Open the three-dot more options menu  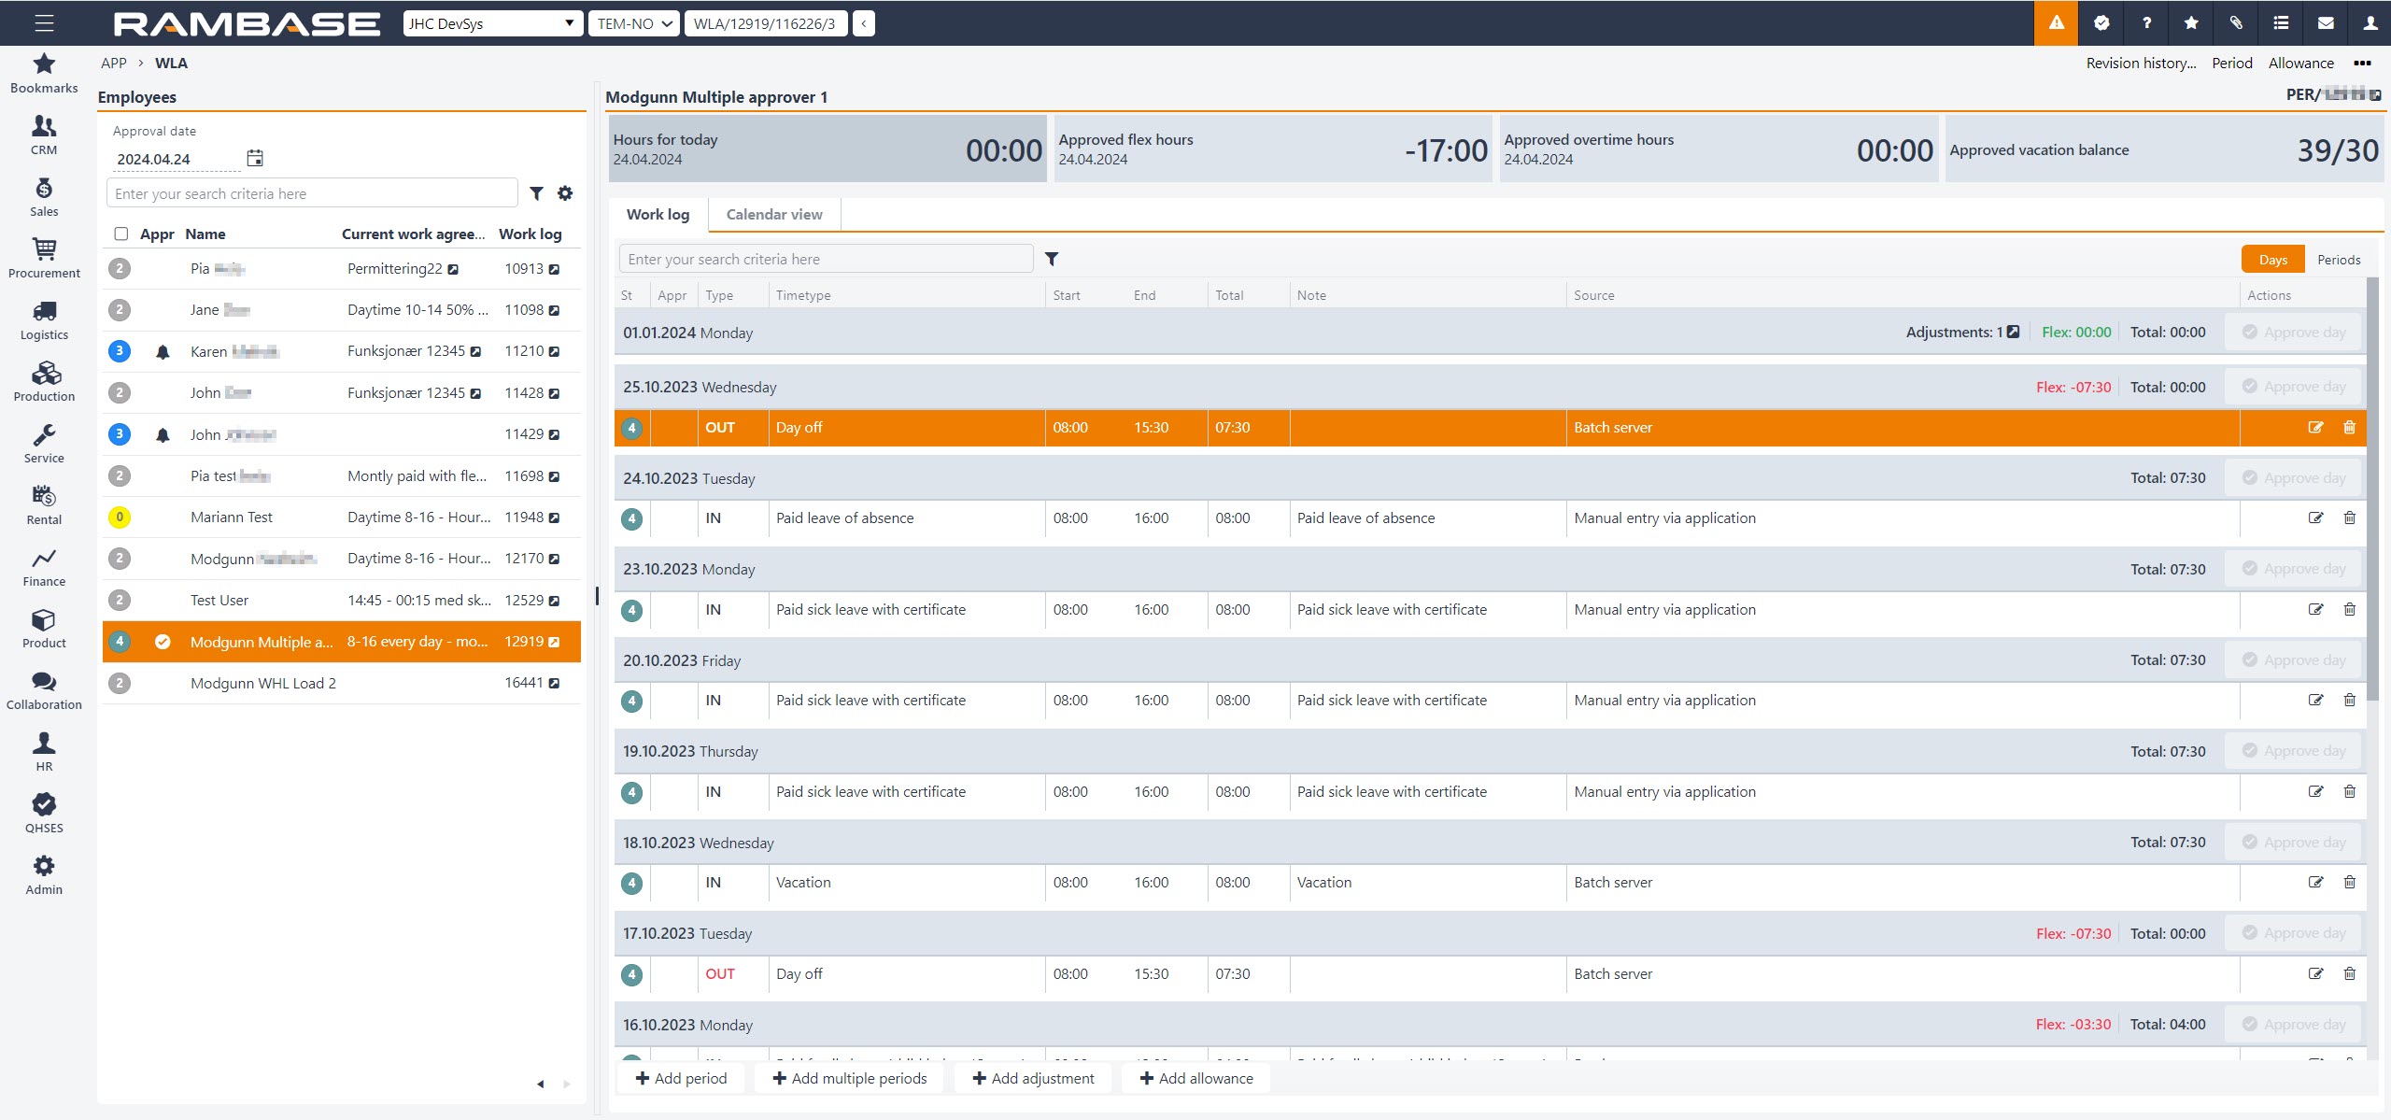pos(2362,63)
